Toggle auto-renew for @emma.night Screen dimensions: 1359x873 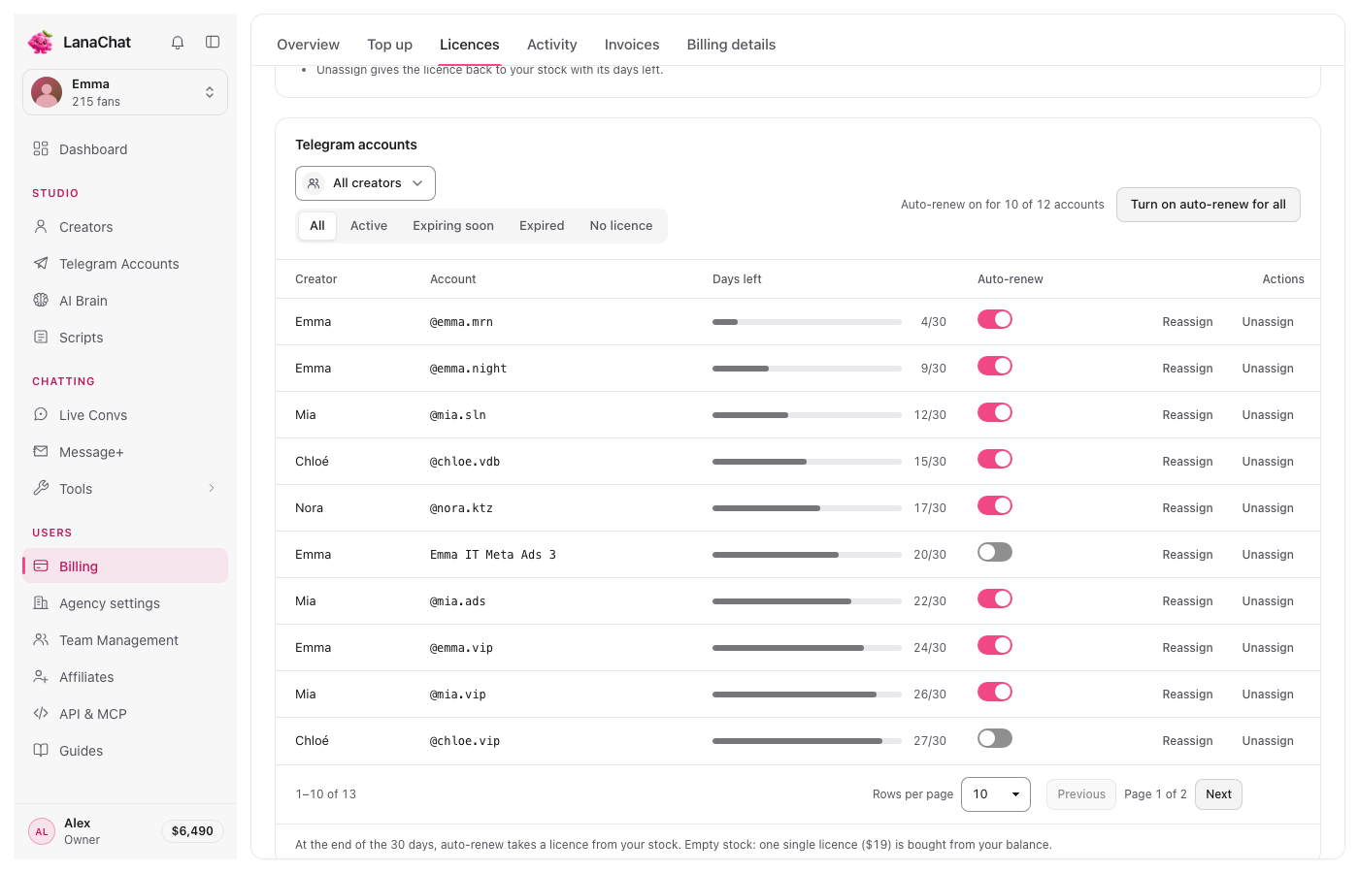(995, 366)
